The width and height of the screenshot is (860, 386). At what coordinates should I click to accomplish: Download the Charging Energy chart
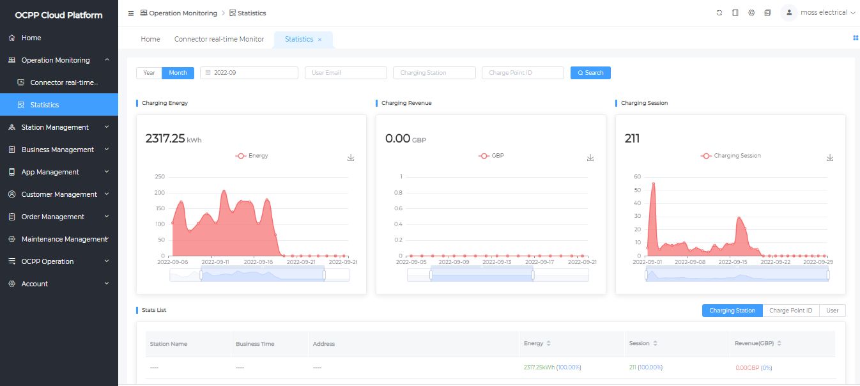pyautogui.click(x=351, y=158)
